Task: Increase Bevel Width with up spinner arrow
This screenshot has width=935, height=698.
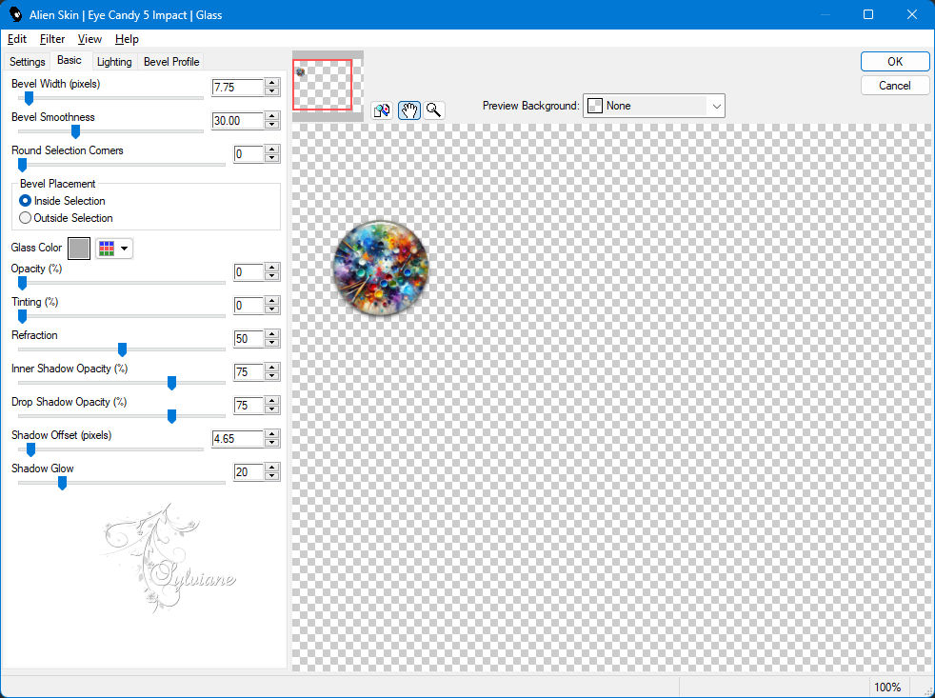Action: pyautogui.click(x=272, y=83)
